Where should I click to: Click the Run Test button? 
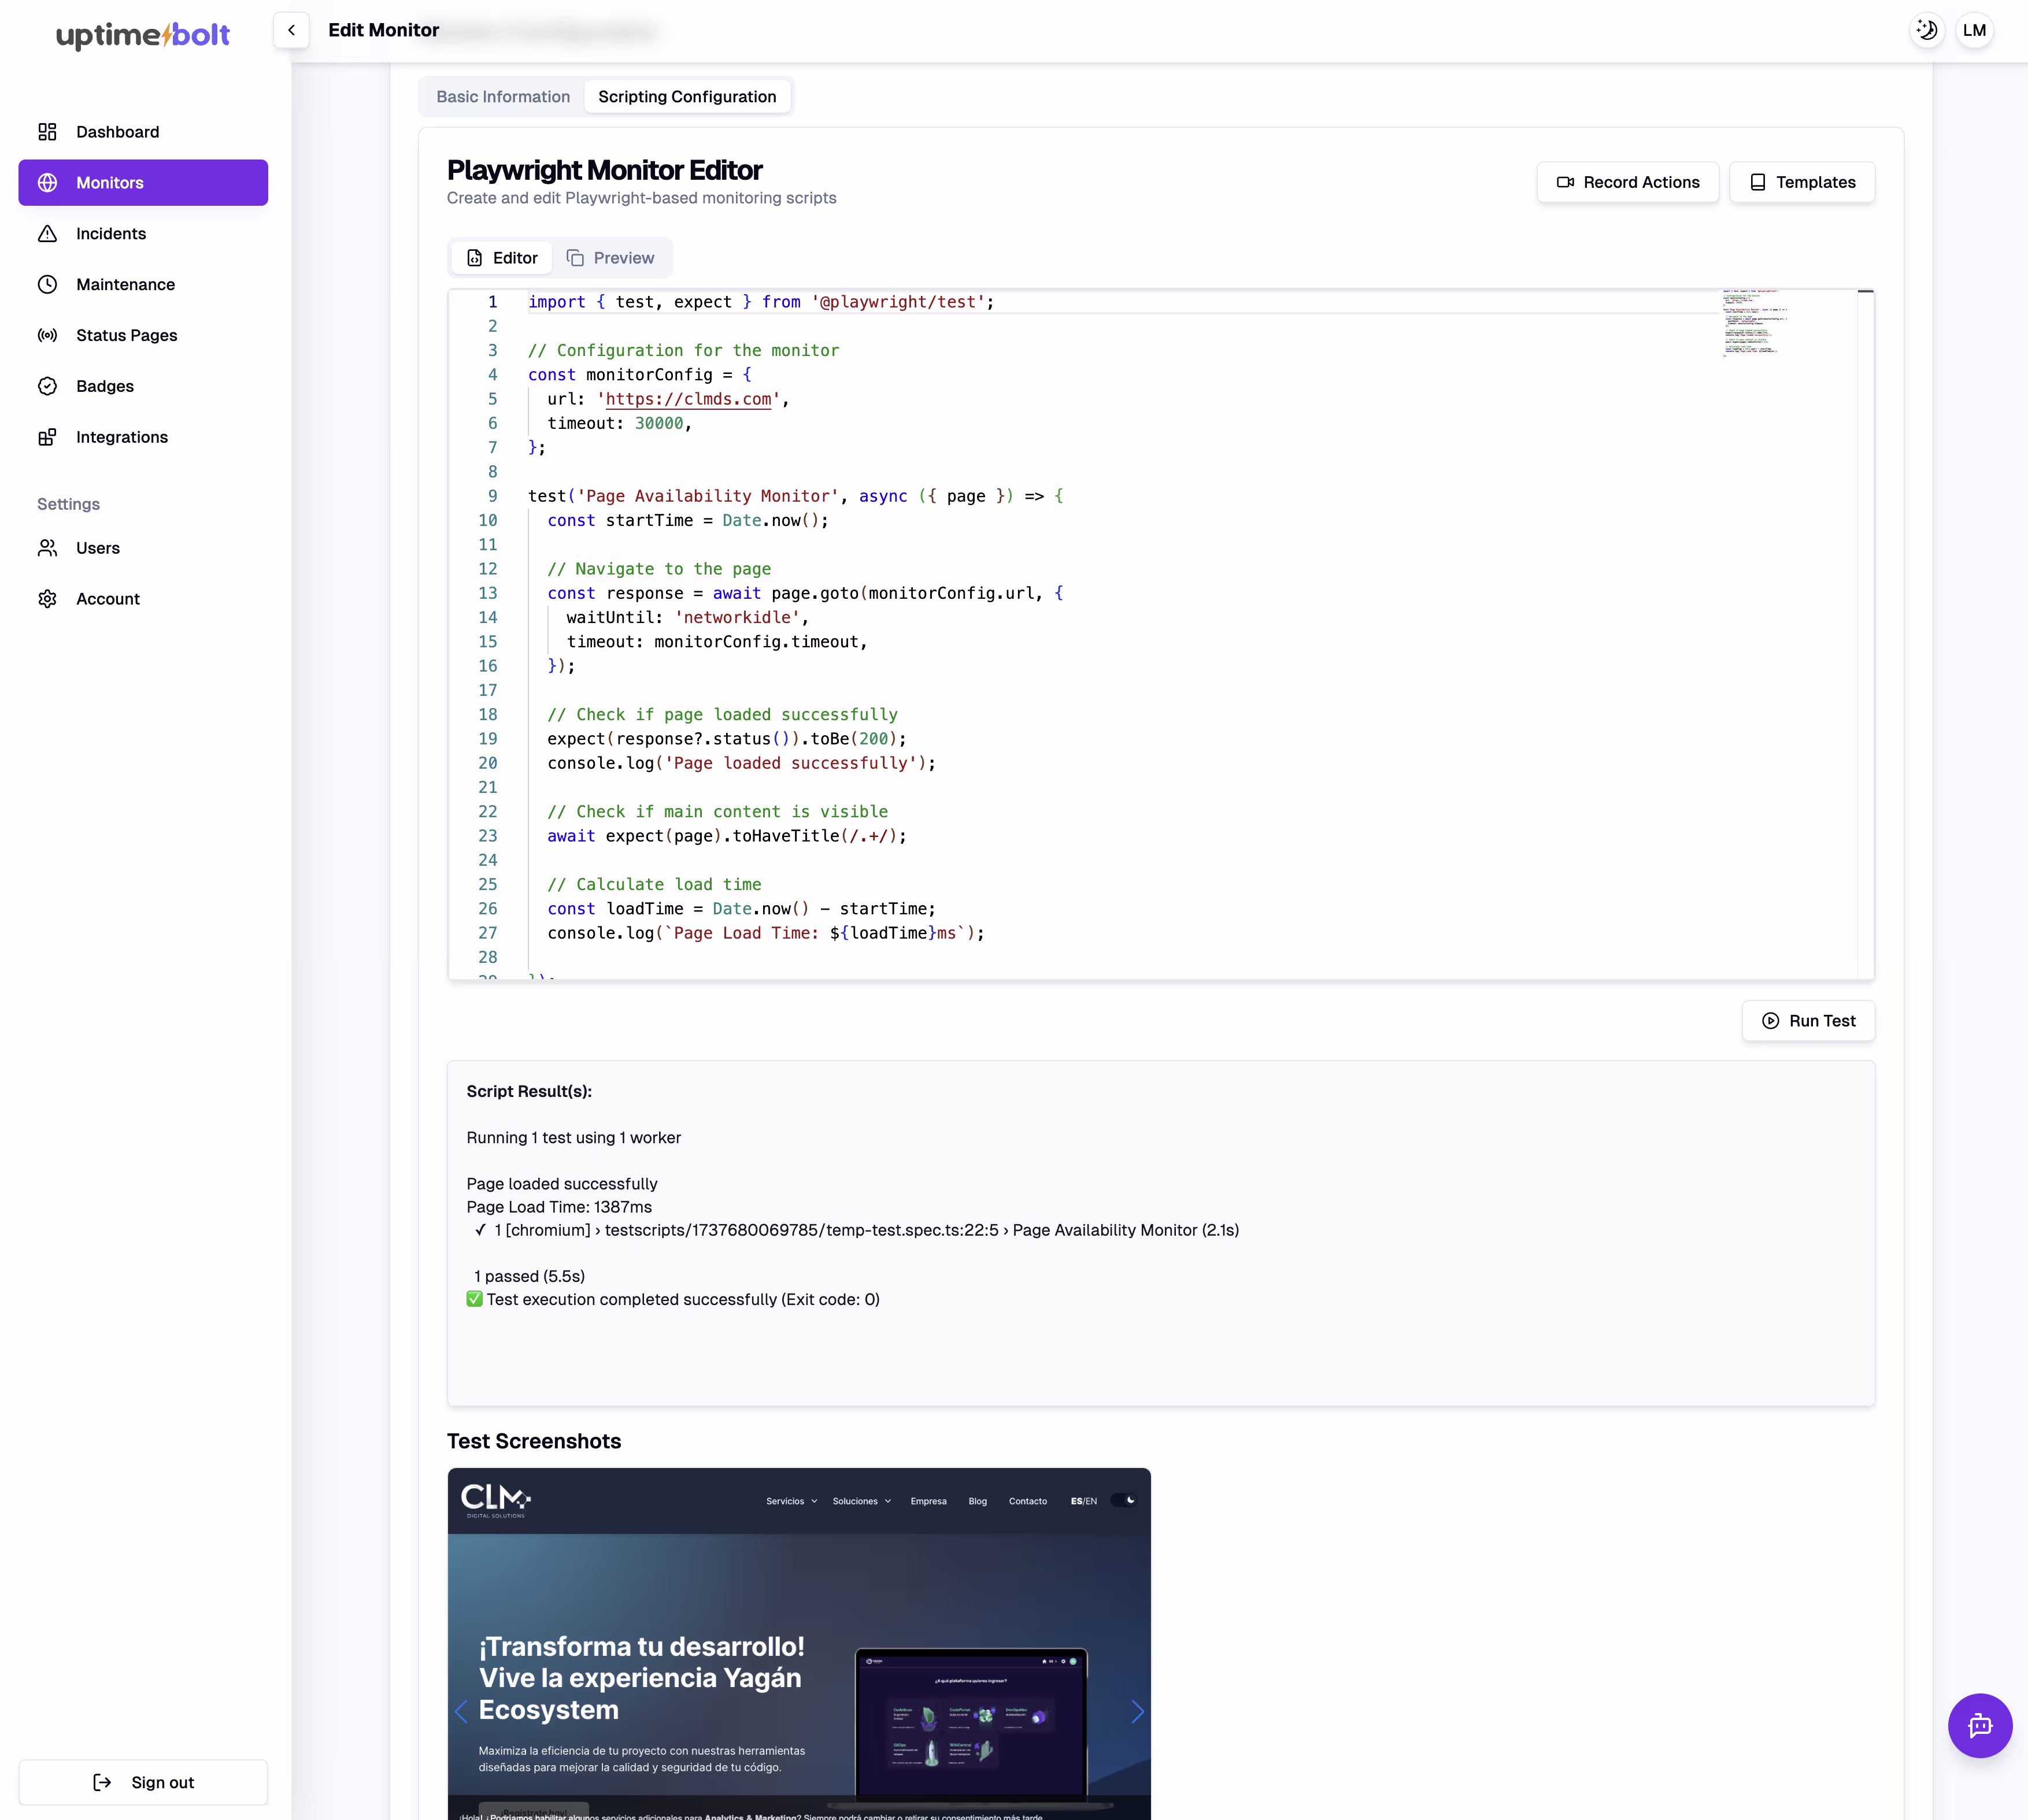pyautogui.click(x=1808, y=1021)
